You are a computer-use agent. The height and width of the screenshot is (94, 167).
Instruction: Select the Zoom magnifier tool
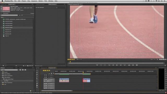pos(37,87)
